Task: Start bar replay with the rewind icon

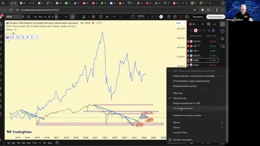Action: 107,17
